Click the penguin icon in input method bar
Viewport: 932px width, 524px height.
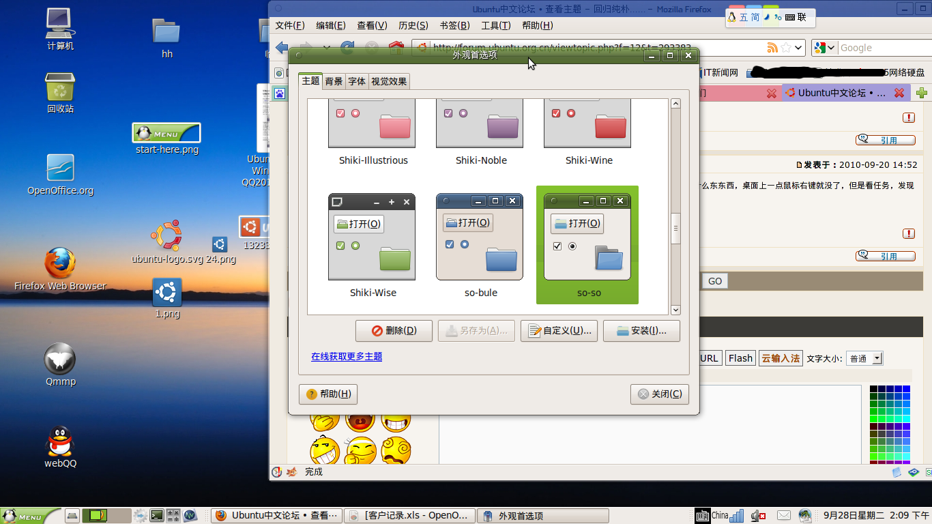[x=731, y=17]
